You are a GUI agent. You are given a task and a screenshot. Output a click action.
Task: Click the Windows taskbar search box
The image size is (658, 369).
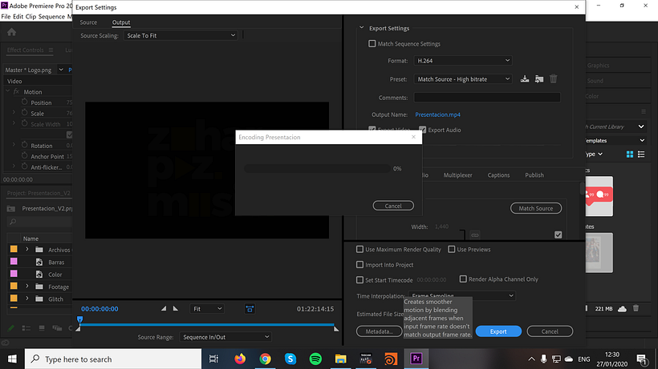[113, 359]
